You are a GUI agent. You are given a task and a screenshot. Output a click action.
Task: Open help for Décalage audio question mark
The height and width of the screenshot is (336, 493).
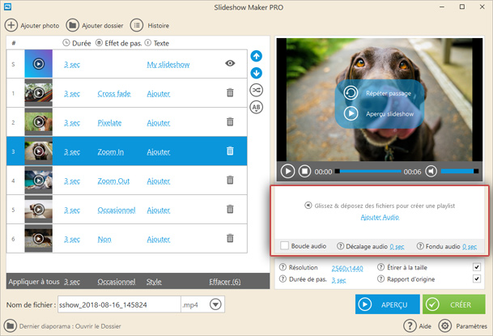coord(340,246)
